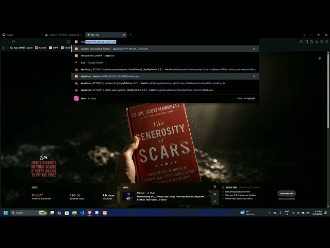Open Brave browser taskbar icon
Screen dimensions: 330x248
coord(90,213)
